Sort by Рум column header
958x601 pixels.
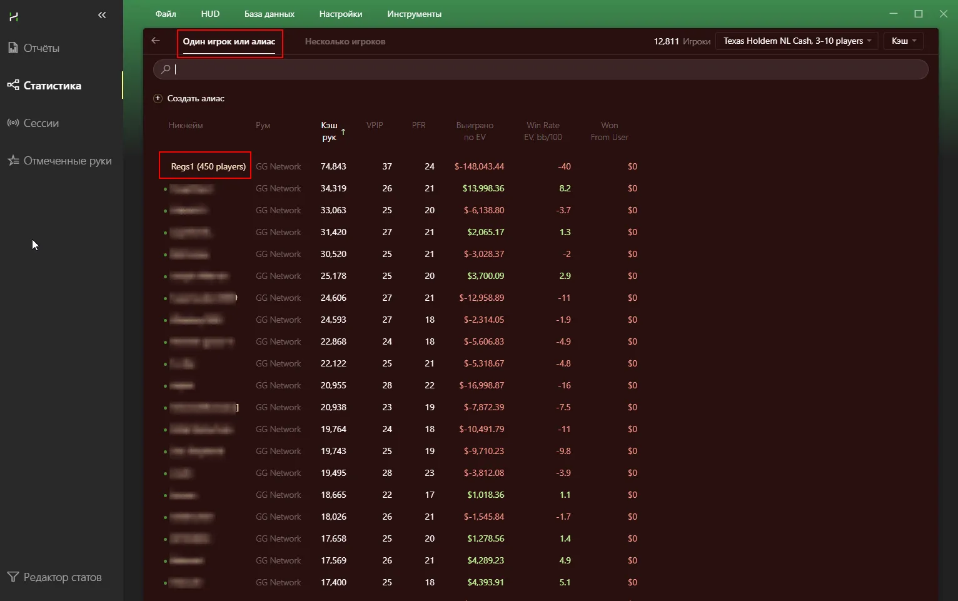point(263,125)
